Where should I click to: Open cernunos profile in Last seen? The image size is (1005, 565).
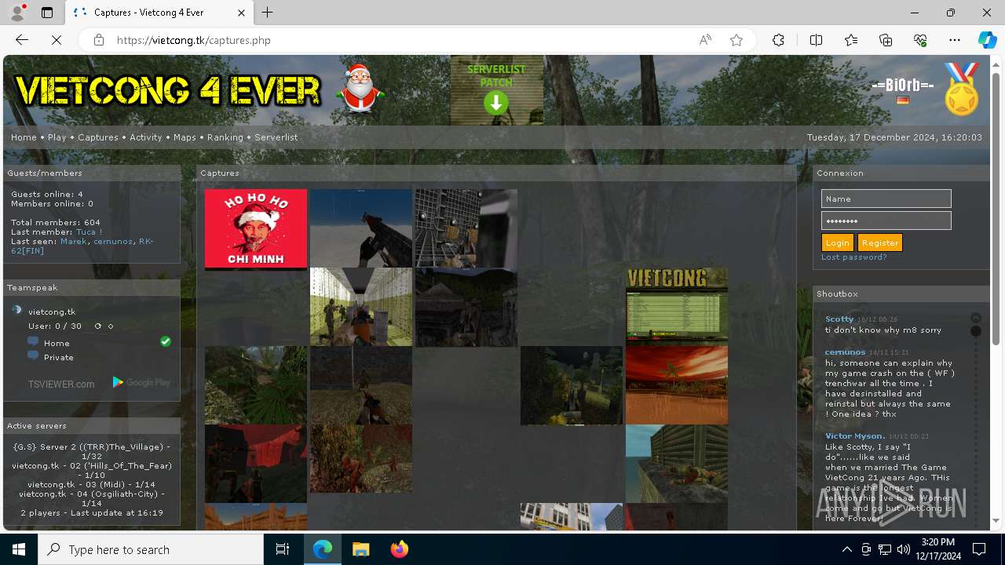click(113, 242)
